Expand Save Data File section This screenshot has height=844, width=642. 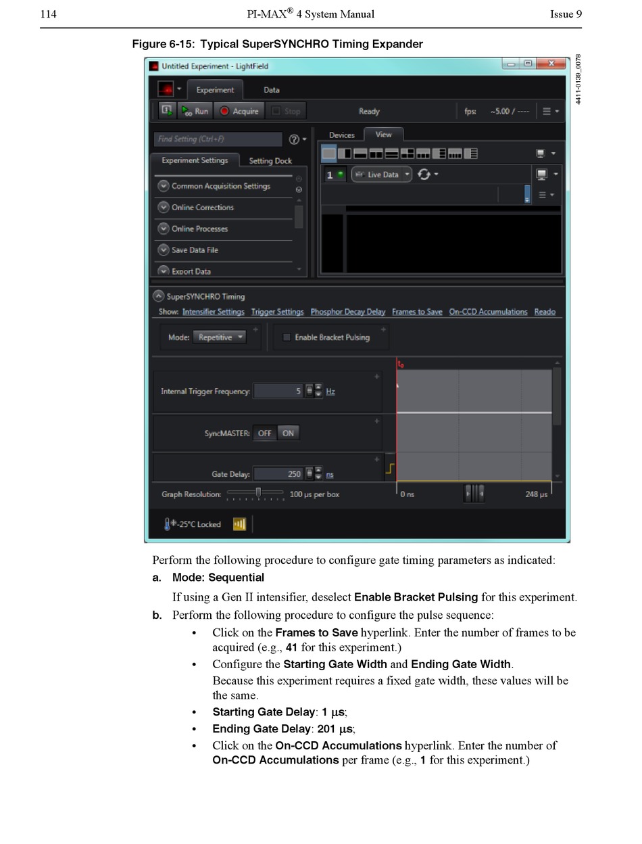[163, 250]
